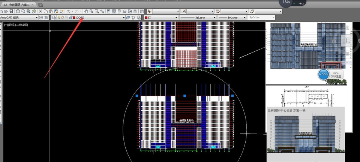Open the Sheet Set Manager icon

tap(124, 11)
